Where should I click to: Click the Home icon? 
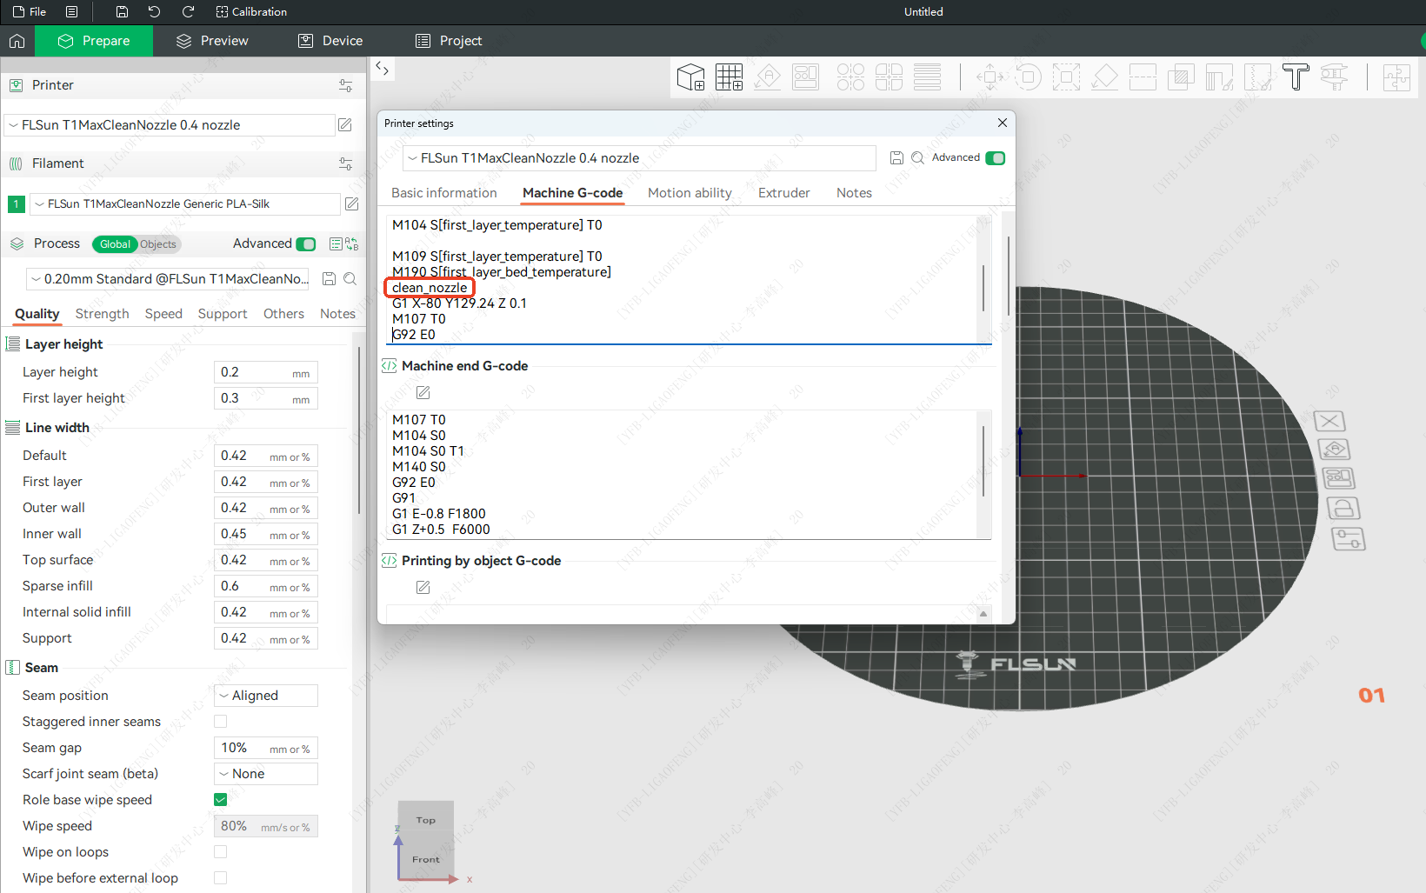17,41
